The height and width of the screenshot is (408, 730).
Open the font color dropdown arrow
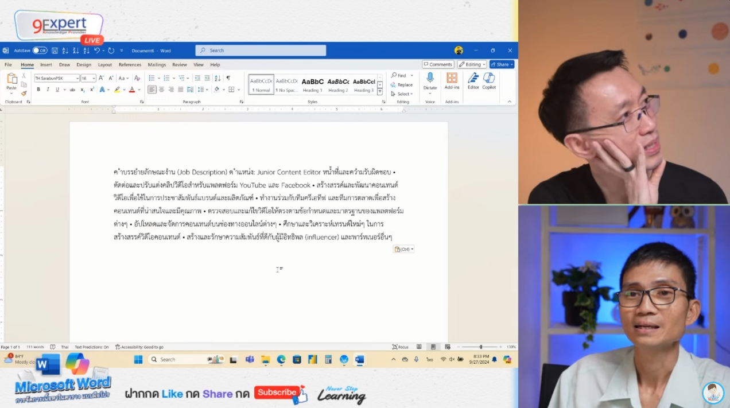click(139, 90)
